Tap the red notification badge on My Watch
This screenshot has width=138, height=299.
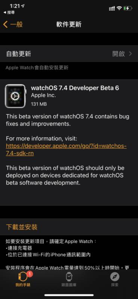pyautogui.click(x=30, y=274)
